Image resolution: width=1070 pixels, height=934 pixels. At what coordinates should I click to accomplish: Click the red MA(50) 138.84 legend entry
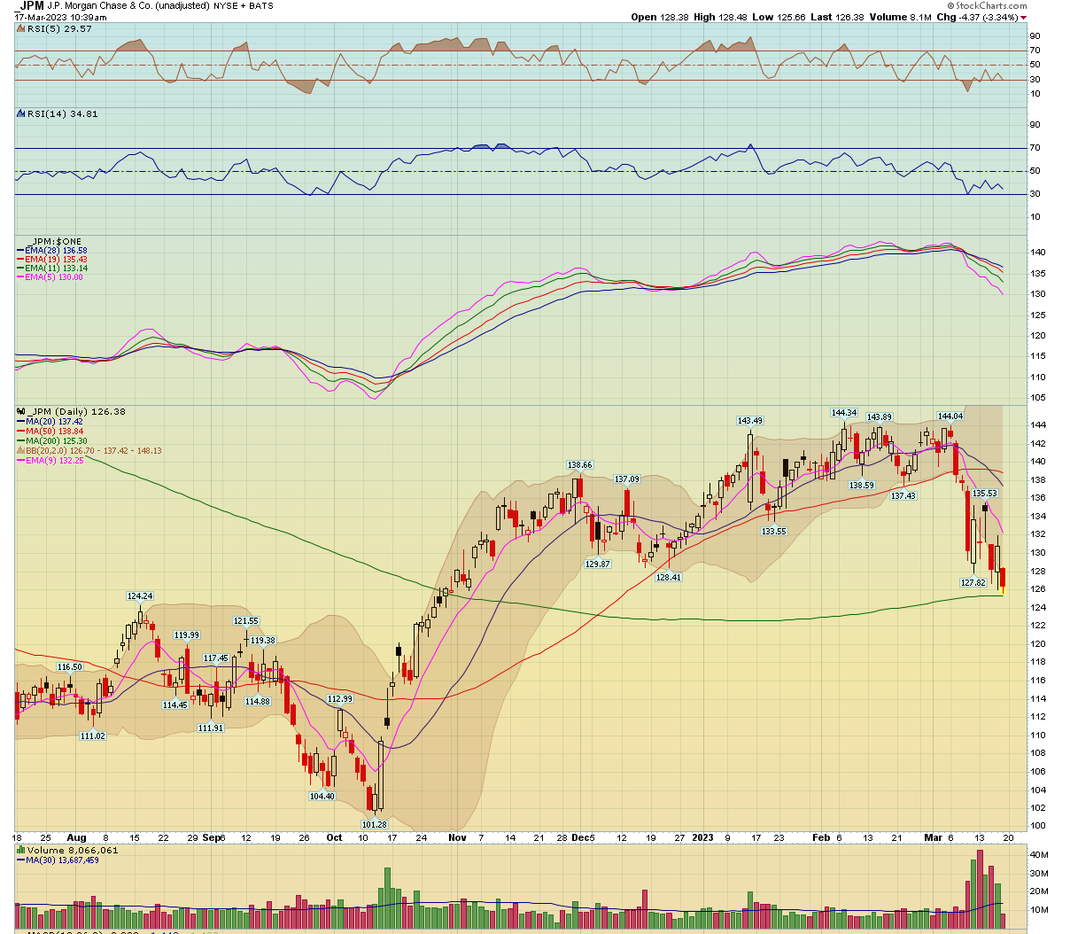pos(54,432)
